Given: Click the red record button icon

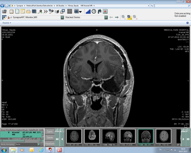Looking at the screenshot, I should click(105, 11).
